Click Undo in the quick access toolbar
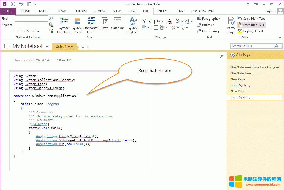This screenshot has height=190, width=284. [21, 4]
